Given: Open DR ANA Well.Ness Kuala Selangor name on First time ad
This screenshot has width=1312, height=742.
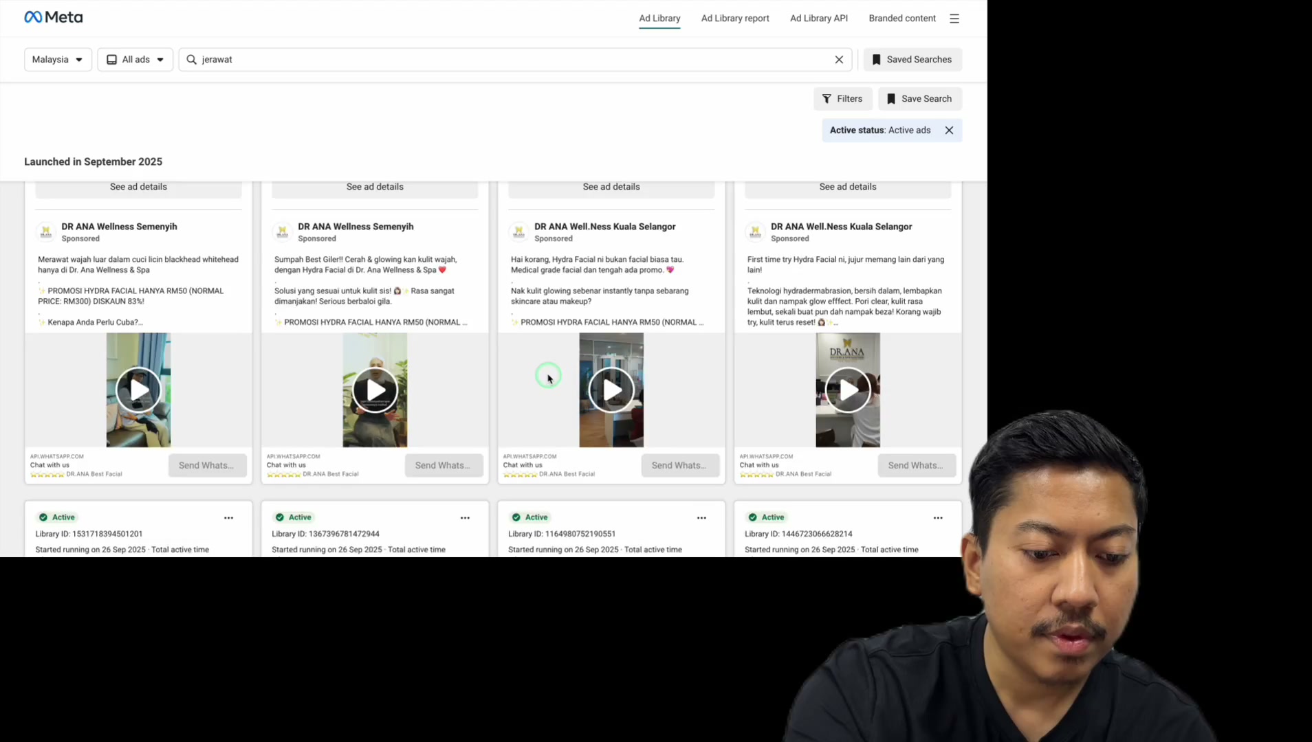Looking at the screenshot, I should (x=841, y=227).
